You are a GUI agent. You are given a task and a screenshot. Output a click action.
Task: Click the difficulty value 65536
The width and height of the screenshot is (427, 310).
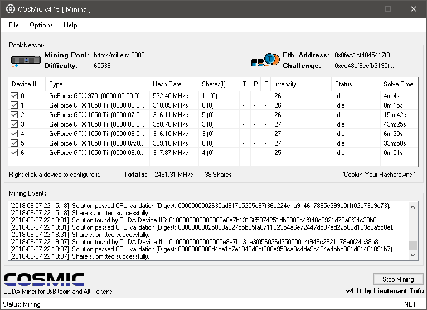click(x=102, y=66)
